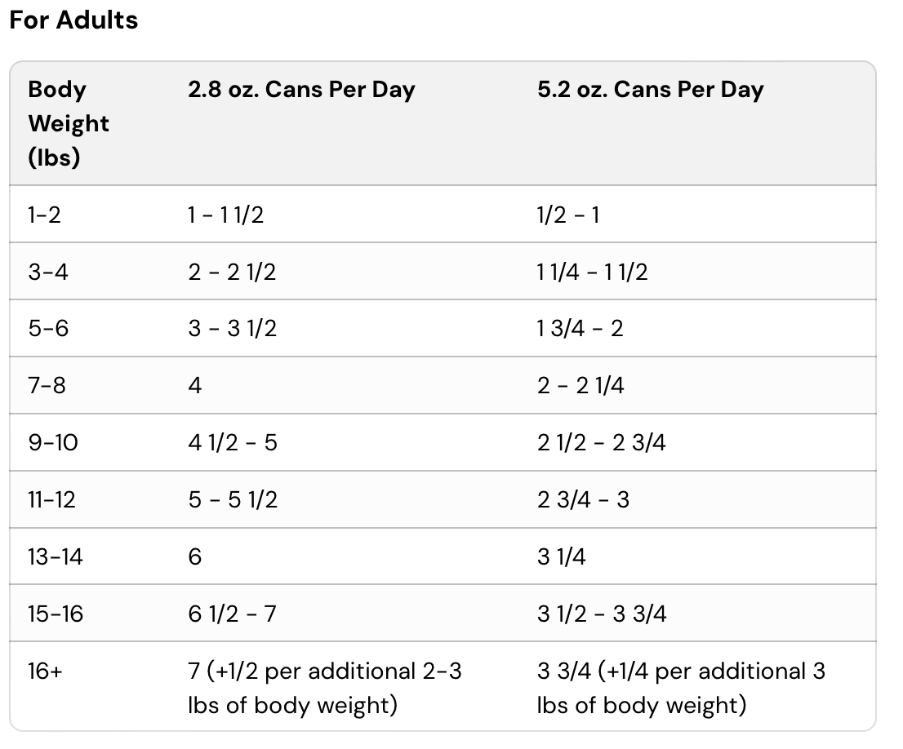Click the '4 1/2 - 5' cell

[x=233, y=442]
